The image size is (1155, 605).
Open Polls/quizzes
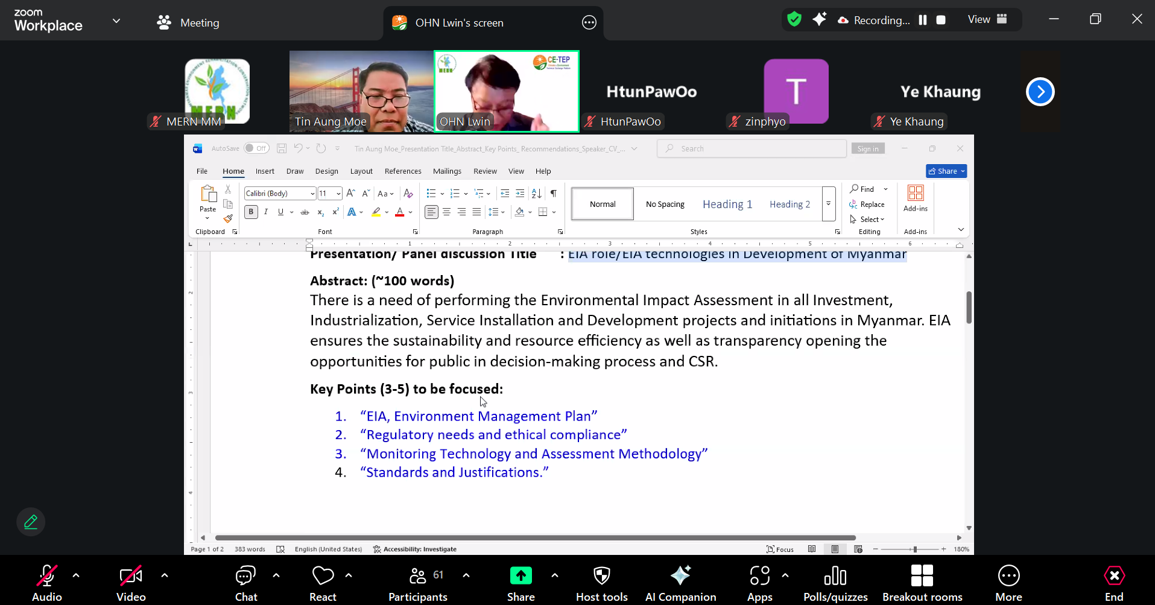click(835, 583)
